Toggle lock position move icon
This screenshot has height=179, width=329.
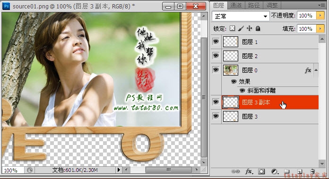(249, 28)
